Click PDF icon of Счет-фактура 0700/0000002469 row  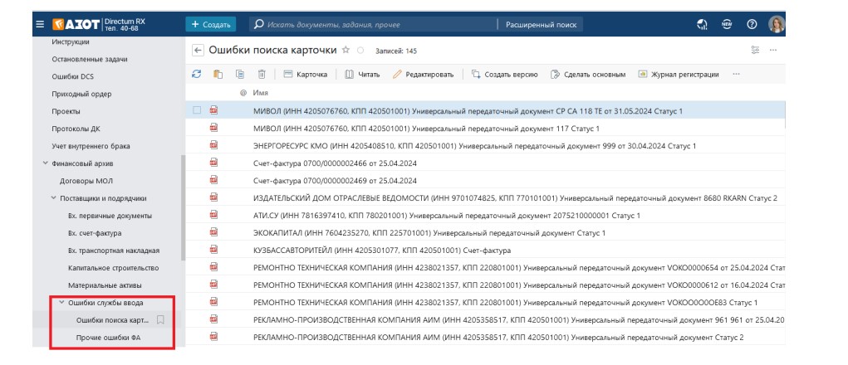coord(214,179)
